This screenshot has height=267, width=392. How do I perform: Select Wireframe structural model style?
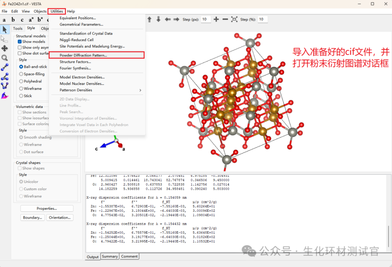21,88
